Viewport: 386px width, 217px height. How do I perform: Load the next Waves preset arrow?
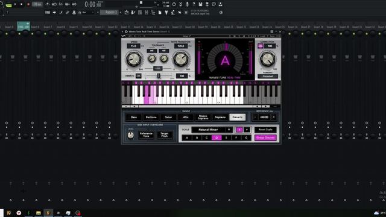(244, 36)
